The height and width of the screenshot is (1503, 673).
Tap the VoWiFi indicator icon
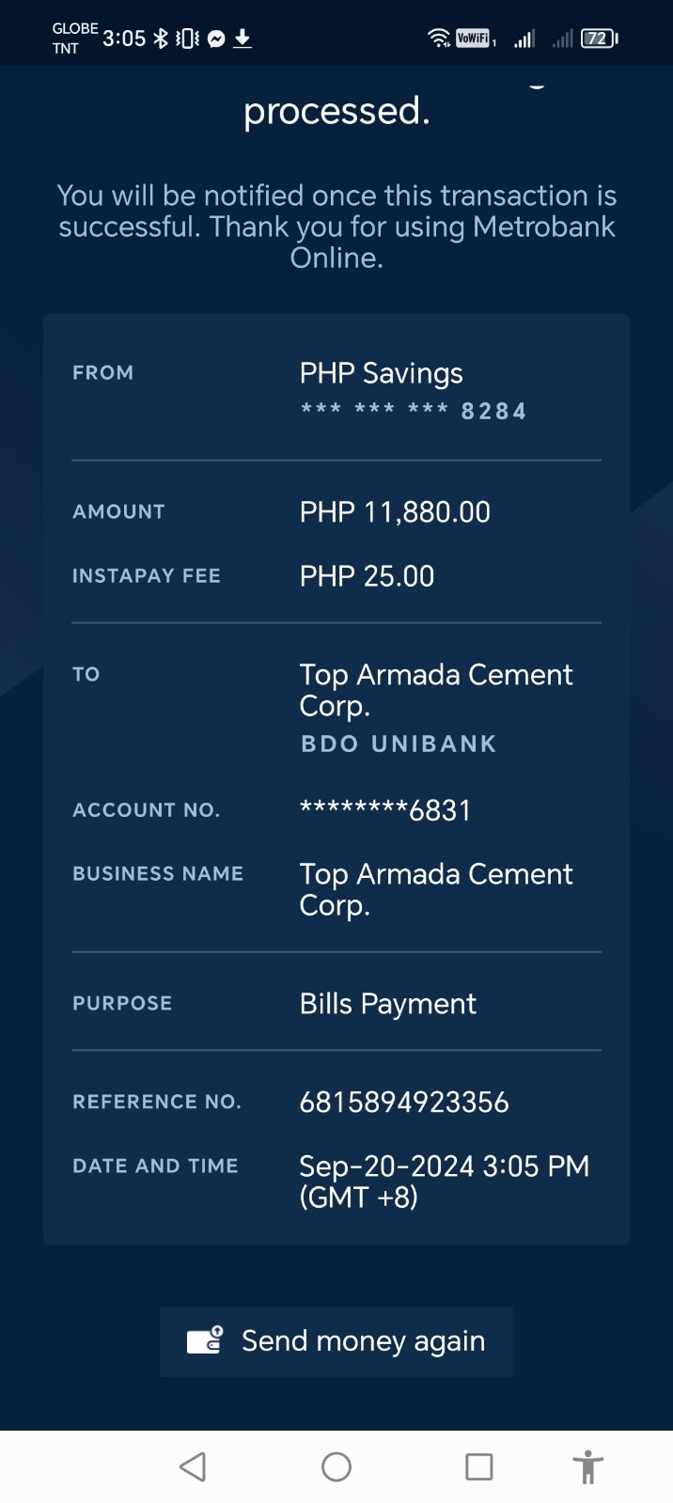(x=474, y=39)
